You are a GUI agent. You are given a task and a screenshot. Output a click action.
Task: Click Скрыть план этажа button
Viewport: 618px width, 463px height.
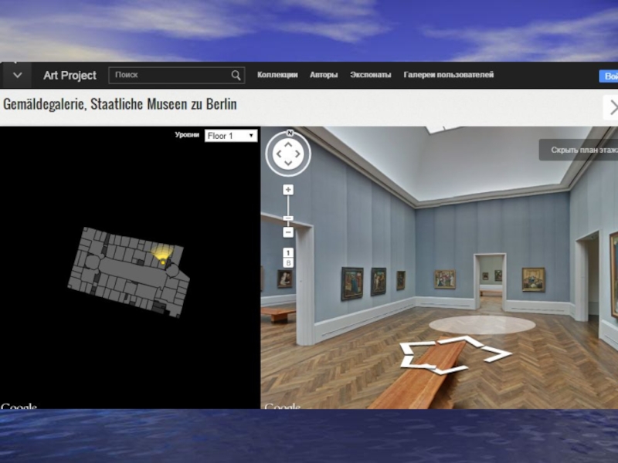click(579, 150)
